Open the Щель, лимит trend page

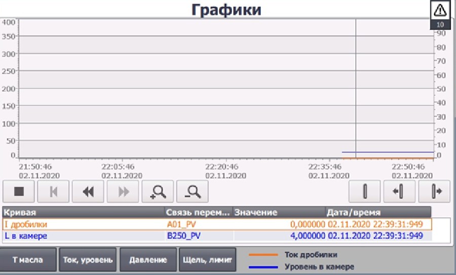pyautogui.click(x=207, y=260)
